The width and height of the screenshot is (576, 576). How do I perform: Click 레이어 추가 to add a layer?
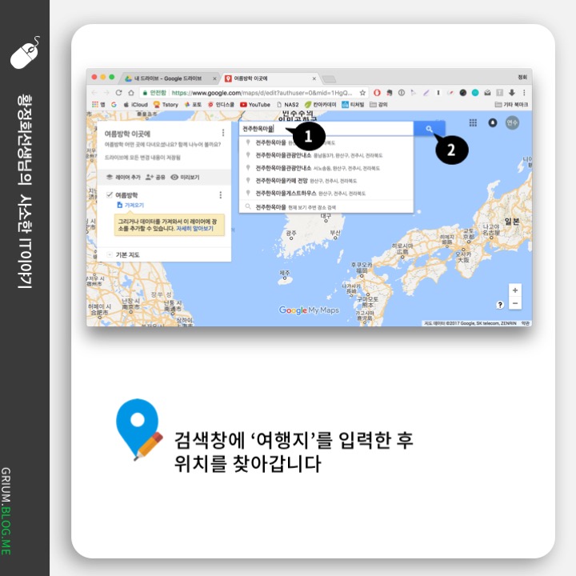[122, 177]
